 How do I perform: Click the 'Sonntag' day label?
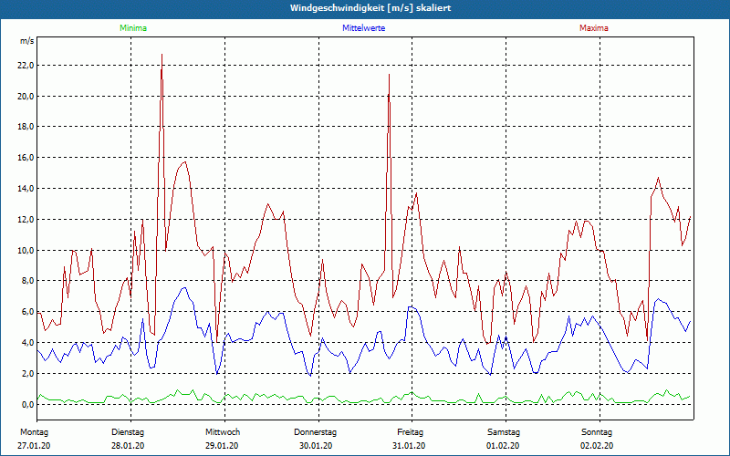tap(597, 432)
